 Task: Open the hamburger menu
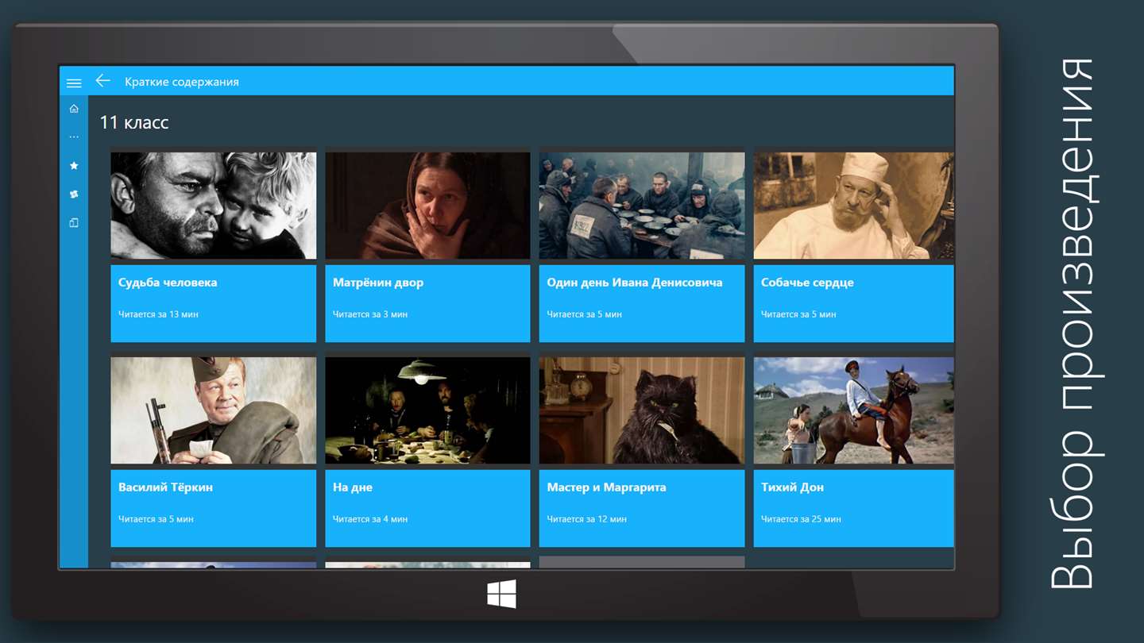click(74, 83)
